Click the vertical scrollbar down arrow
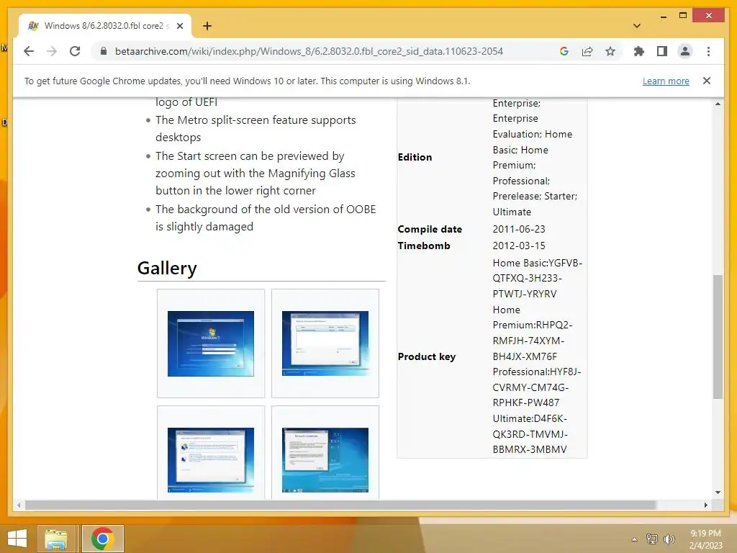Viewport: 737px width, 553px height. [718, 493]
